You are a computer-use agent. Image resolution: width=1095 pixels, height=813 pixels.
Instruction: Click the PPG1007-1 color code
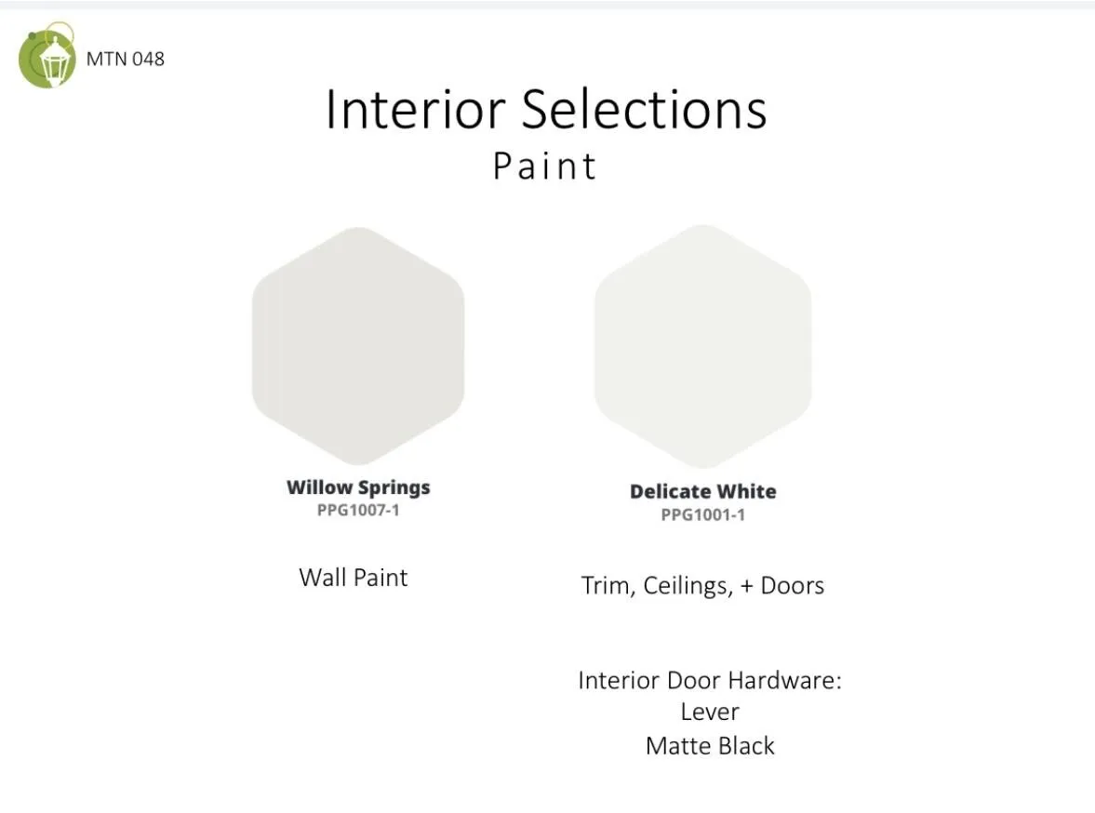[358, 511]
